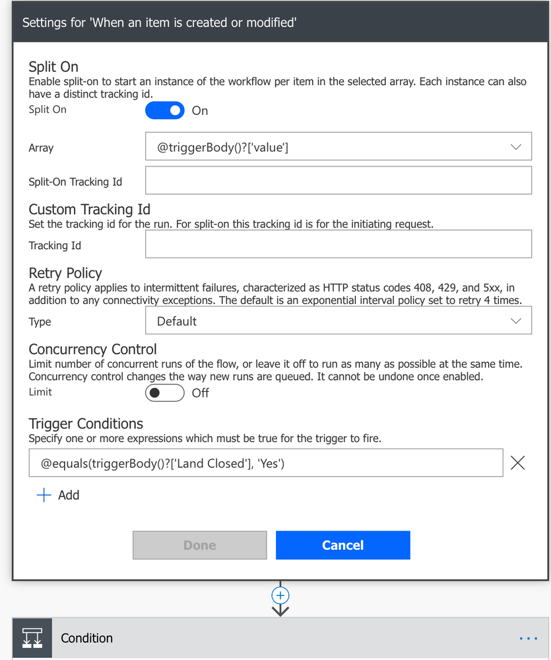Remove the trigger condition with the X icon
The width and height of the screenshot is (551, 660).
pyautogui.click(x=517, y=462)
